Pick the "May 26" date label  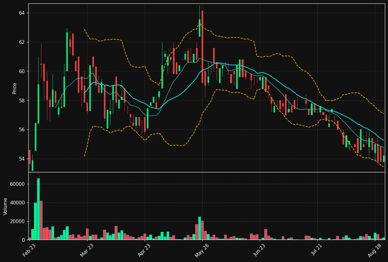click(x=202, y=250)
